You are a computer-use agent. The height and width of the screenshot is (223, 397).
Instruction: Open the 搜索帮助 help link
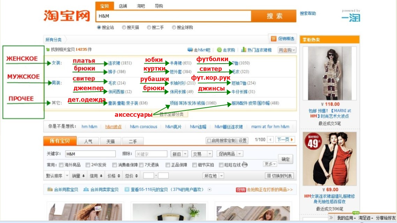308,13
